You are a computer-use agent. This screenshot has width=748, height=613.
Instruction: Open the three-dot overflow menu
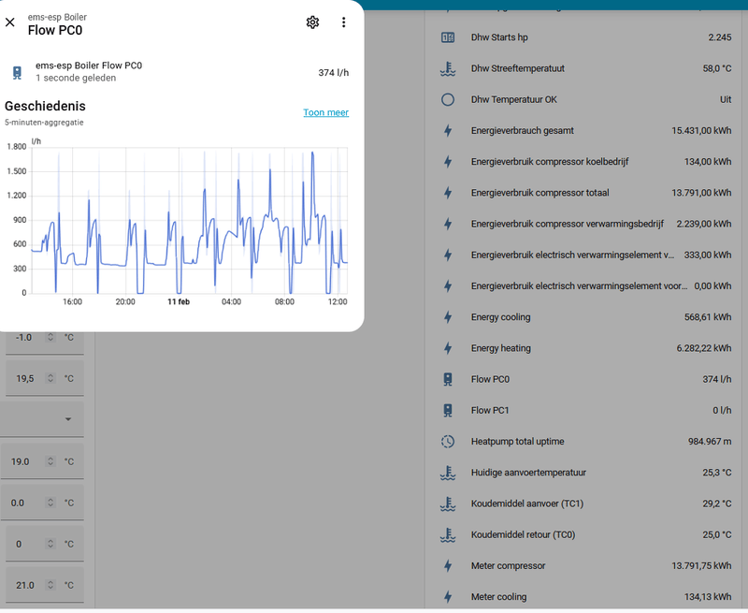pyautogui.click(x=343, y=22)
